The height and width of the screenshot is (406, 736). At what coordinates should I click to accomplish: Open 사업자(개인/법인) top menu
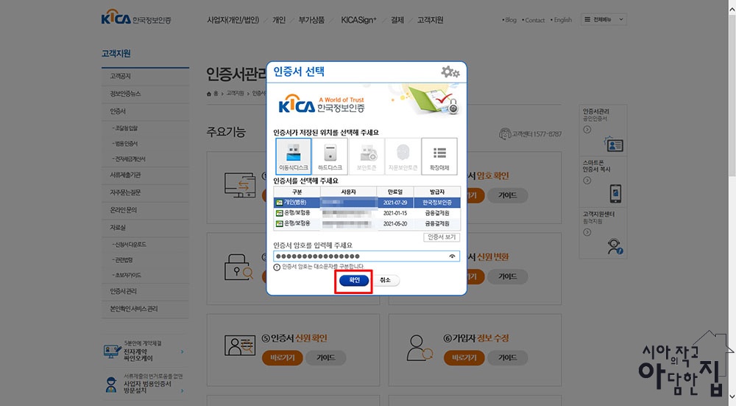[x=233, y=20]
